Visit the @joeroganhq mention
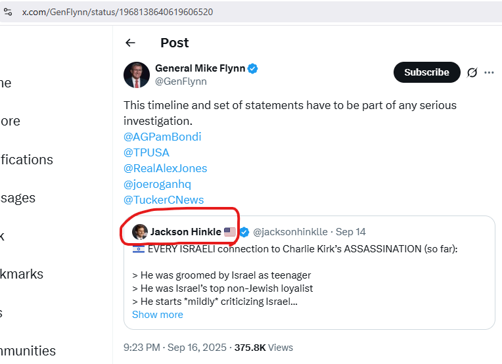The height and width of the screenshot is (364, 502). (x=157, y=184)
